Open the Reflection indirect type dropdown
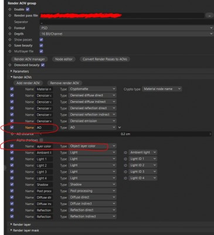The width and height of the screenshot is (214, 235). click(93, 216)
